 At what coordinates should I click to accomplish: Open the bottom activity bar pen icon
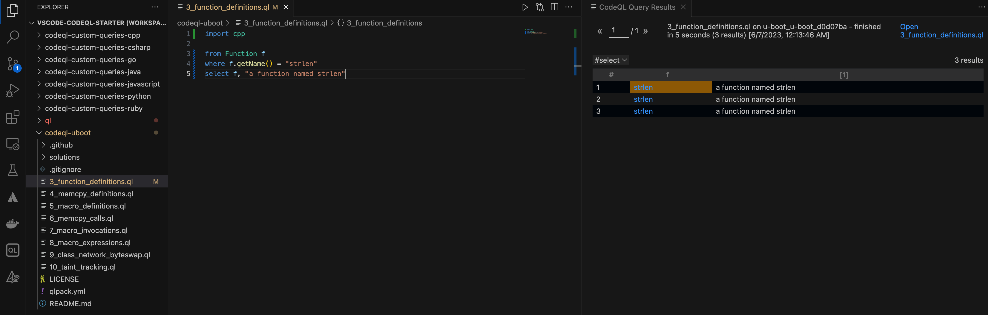tap(13, 277)
